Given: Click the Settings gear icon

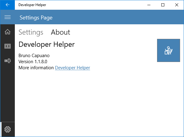Looking at the screenshot, I should point(8,129).
